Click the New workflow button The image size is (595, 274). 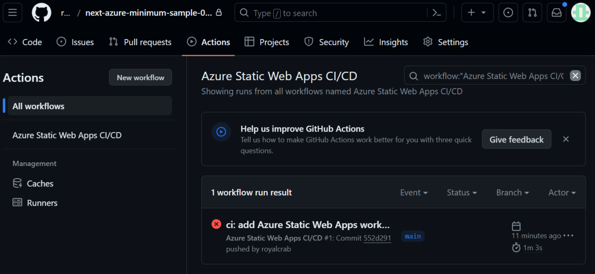(140, 78)
